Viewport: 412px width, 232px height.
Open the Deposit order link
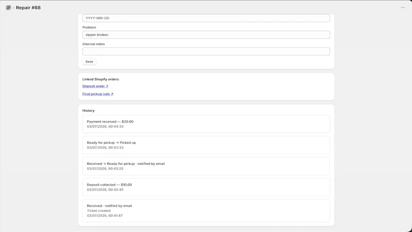[95, 86]
